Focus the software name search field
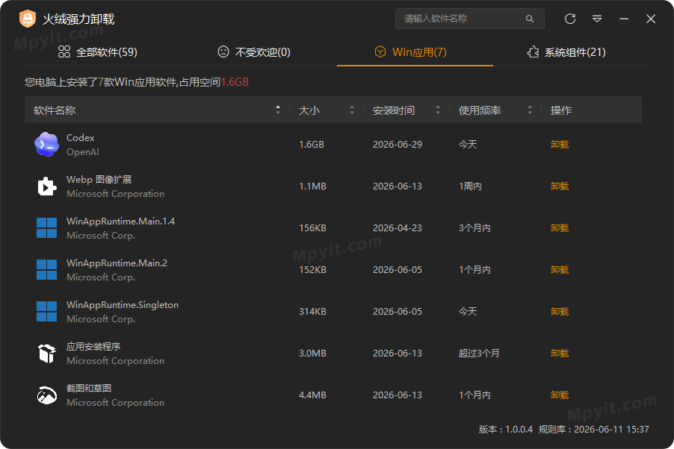The image size is (674, 449). (x=470, y=19)
